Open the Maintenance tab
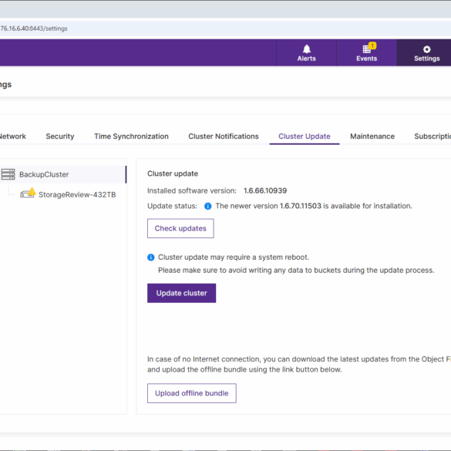 click(x=372, y=136)
